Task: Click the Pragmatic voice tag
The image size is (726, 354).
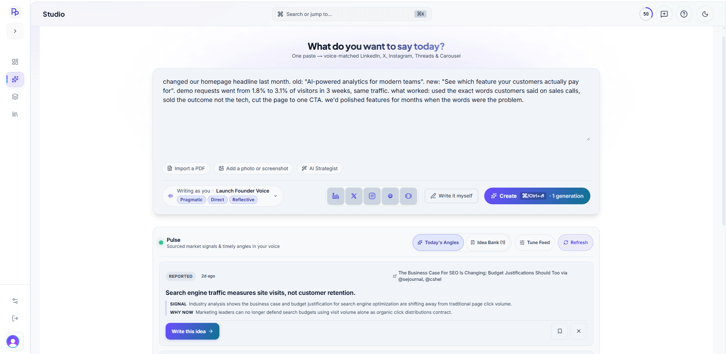Action: click(191, 200)
